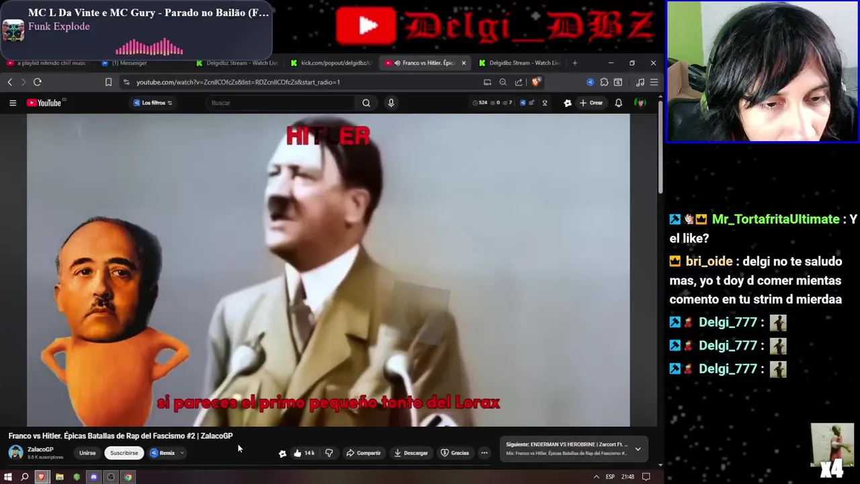The image size is (860, 484).
Task: Open Brave browser in taskbar
Action: [x=42, y=477]
